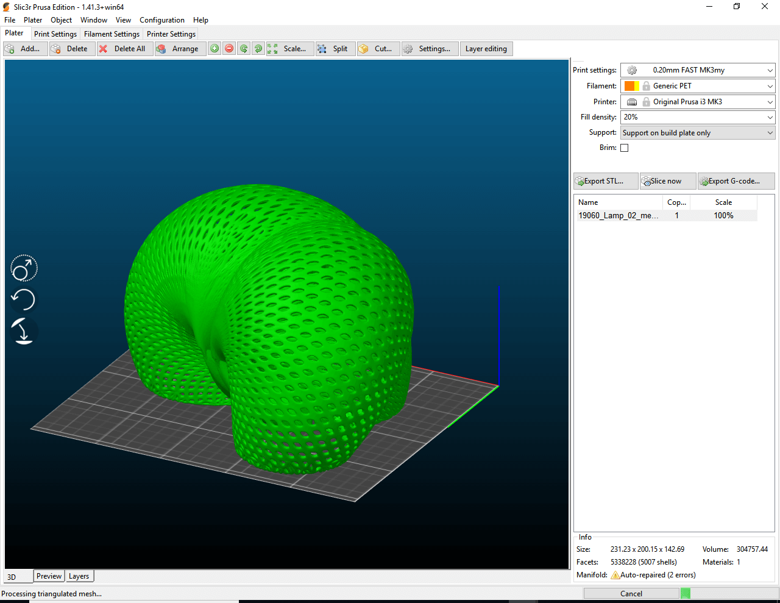The height and width of the screenshot is (603, 780).
Task: Rotate the object 45° clockwise via toolbar
Action: coord(258,49)
